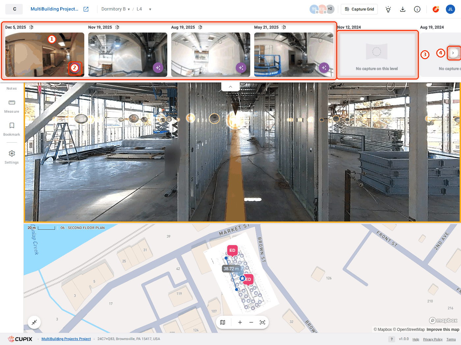This screenshot has height=345, width=461.
Task: Open the MultiBuilding Project... title link
Action: click(x=54, y=9)
